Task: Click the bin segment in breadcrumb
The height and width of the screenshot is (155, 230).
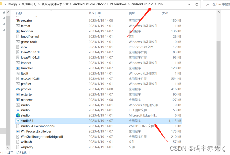Action: tap(161, 4)
